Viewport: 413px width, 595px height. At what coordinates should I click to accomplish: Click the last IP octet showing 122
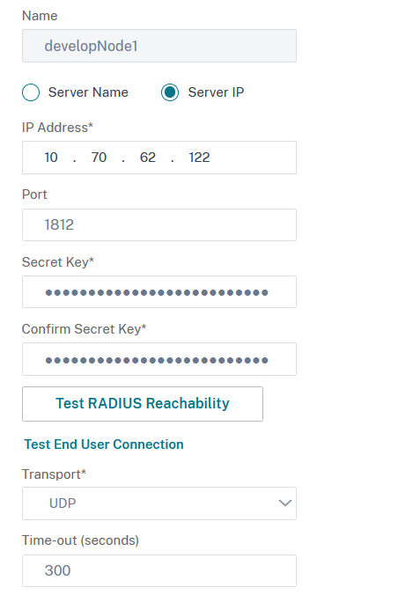pyautogui.click(x=199, y=158)
